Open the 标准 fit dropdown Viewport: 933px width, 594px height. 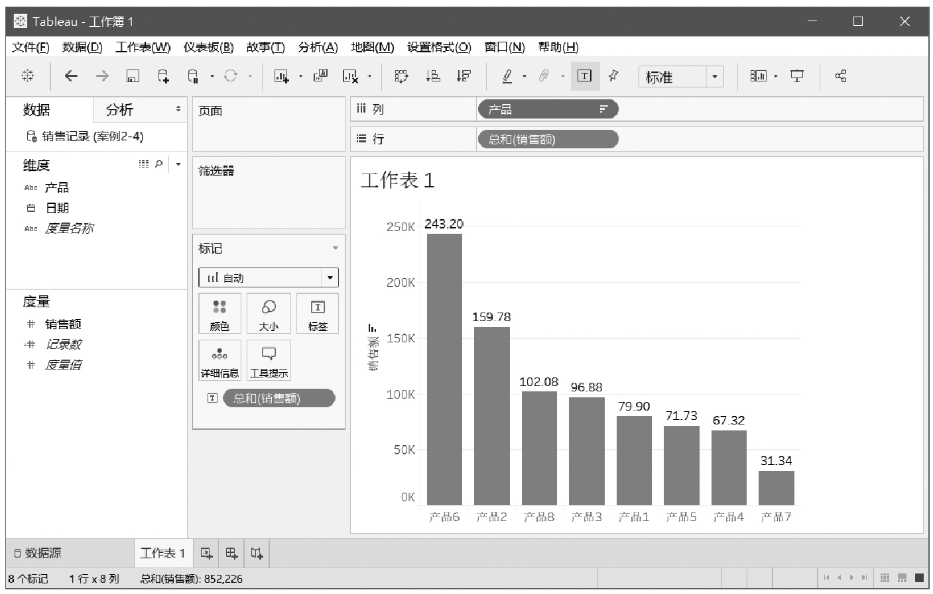[714, 77]
